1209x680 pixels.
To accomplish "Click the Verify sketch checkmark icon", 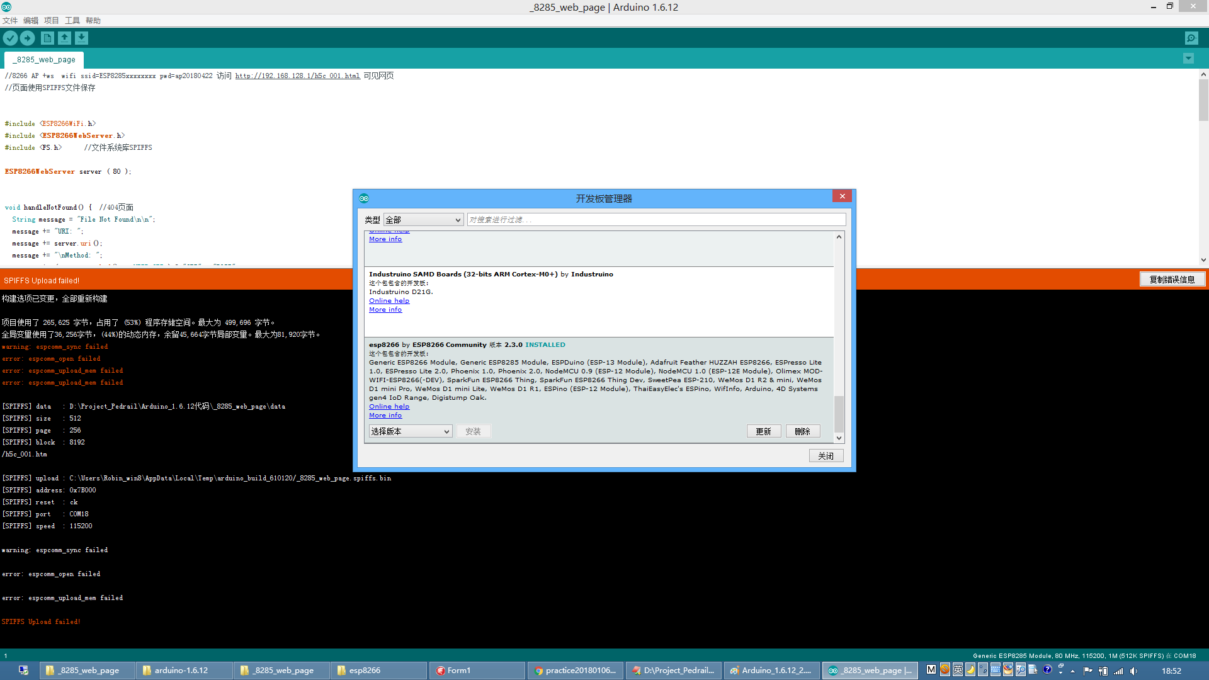I will coord(10,38).
